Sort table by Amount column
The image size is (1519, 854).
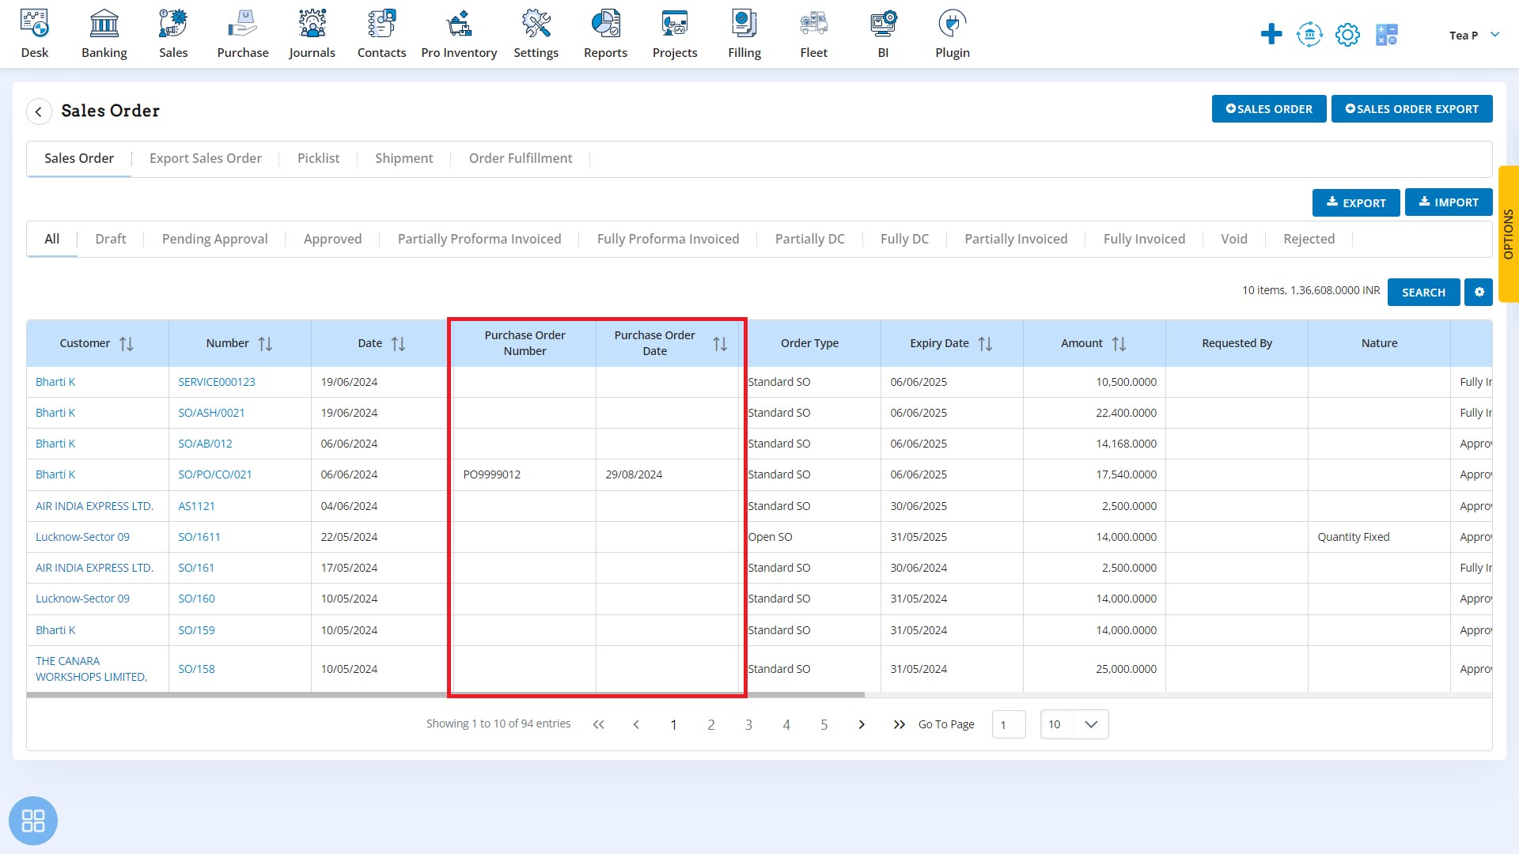pos(1119,344)
